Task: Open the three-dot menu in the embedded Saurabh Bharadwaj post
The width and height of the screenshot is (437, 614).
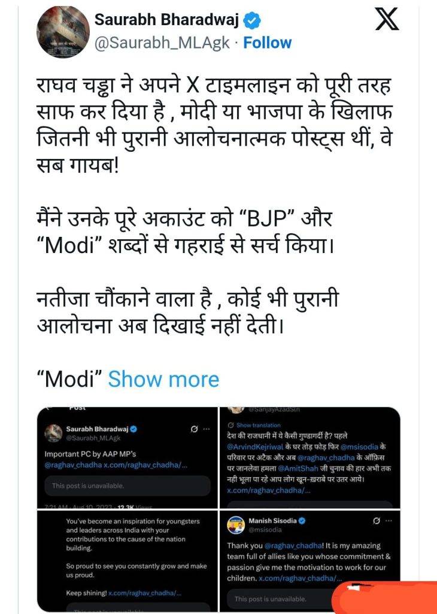Action: click(x=207, y=429)
